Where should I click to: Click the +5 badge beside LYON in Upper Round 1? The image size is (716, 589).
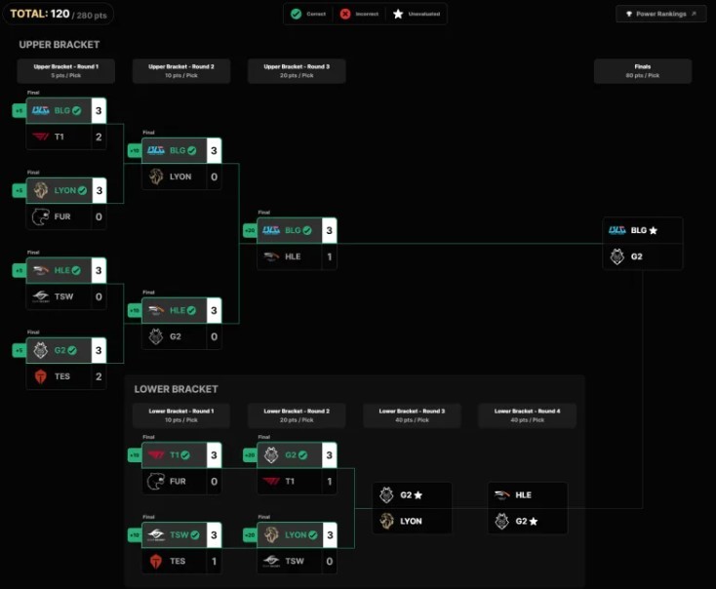coord(20,190)
